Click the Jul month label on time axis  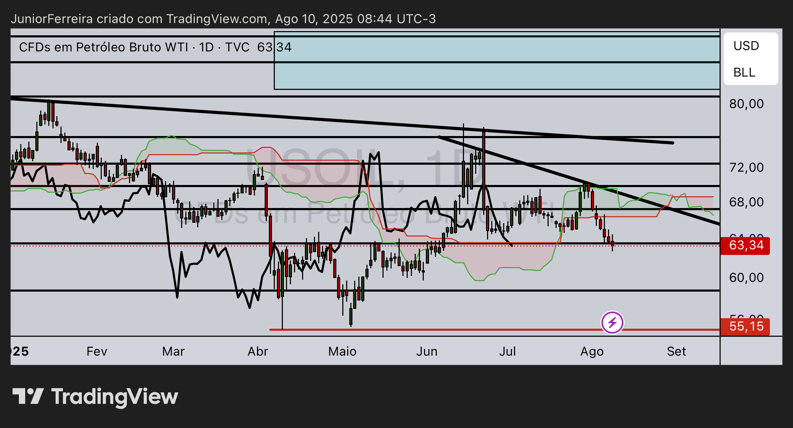pos(507,351)
